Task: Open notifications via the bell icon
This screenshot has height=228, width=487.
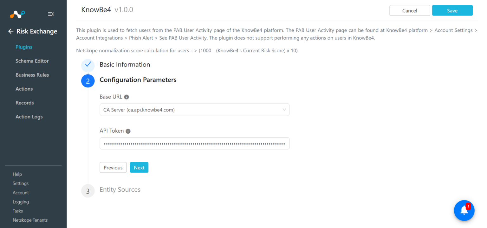Action: point(464,210)
